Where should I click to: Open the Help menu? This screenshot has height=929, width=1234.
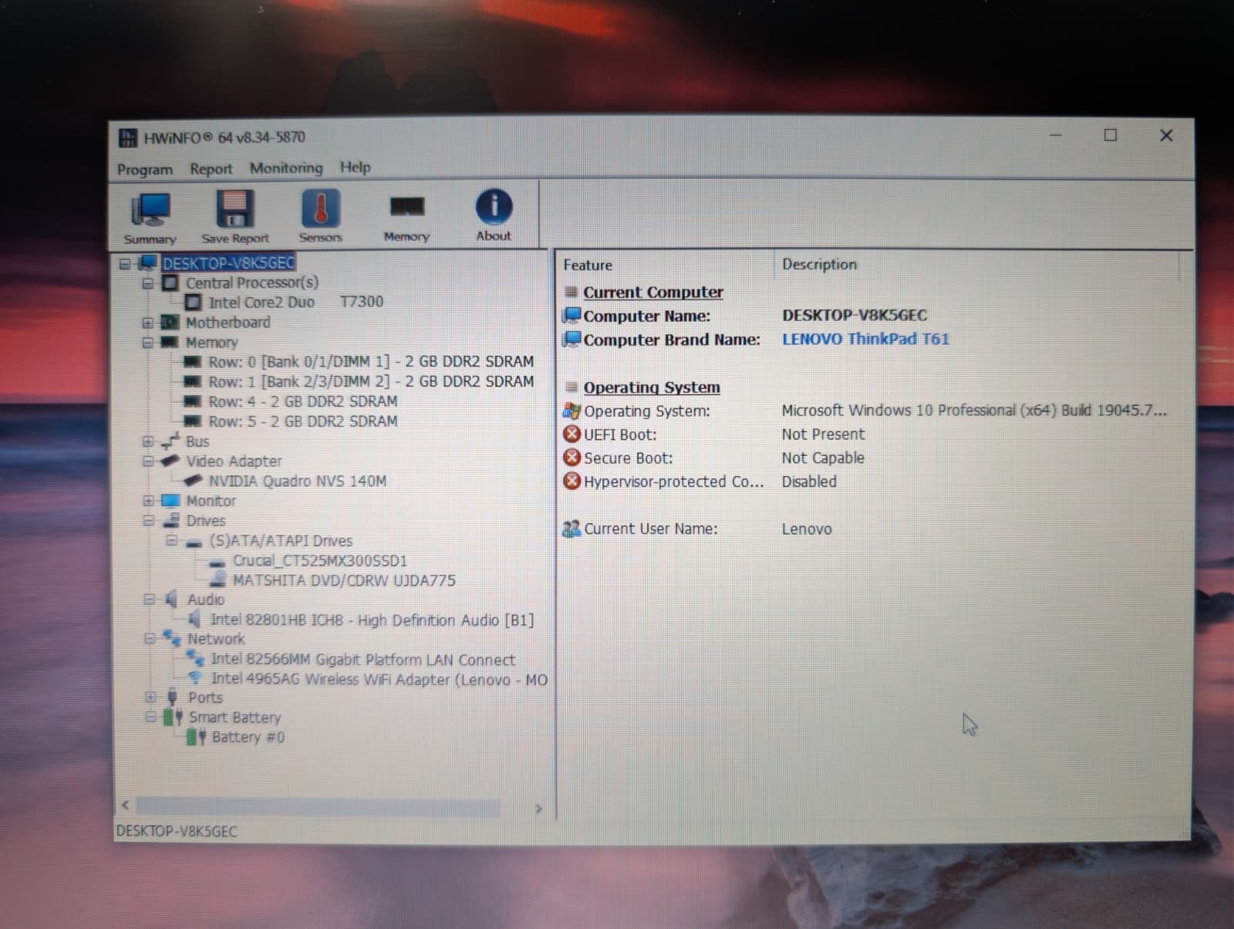[356, 167]
